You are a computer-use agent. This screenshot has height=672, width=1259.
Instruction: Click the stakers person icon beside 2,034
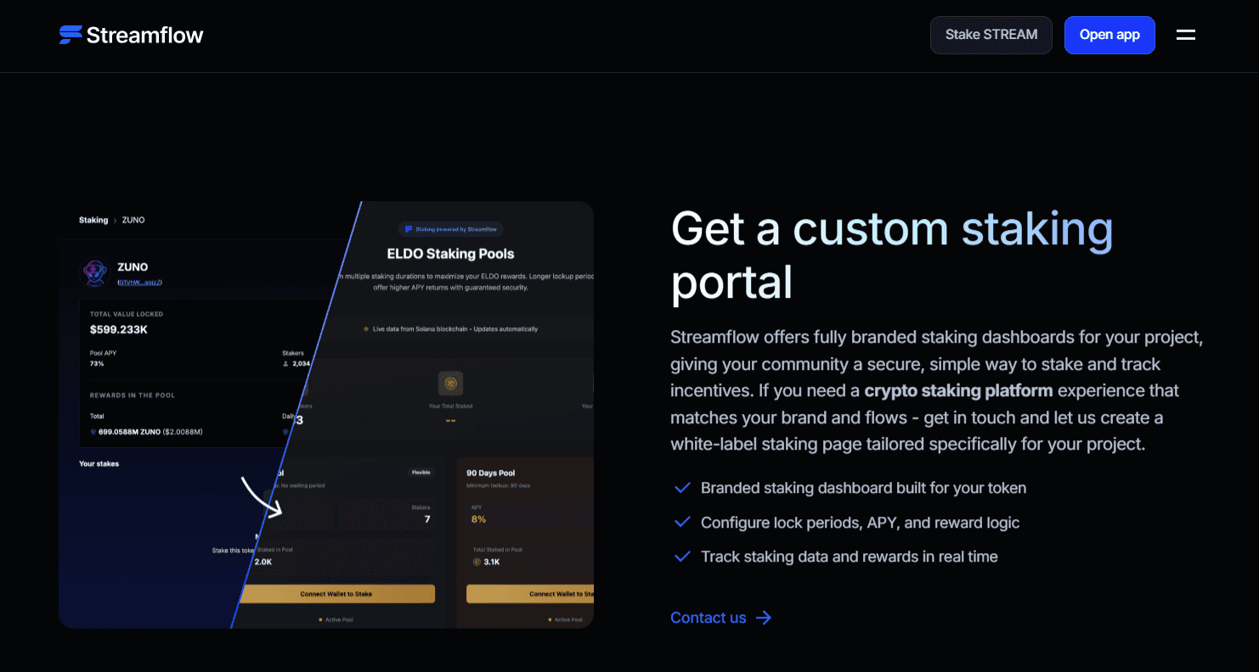[x=285, y=363]
